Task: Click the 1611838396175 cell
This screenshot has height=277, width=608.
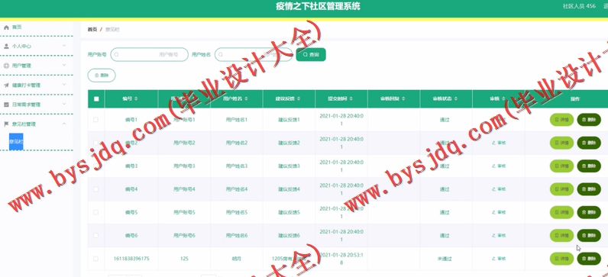Action: point(131,259)
